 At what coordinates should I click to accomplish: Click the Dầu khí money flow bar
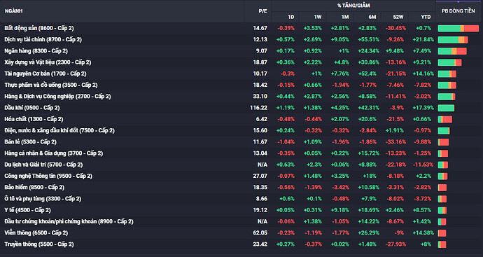pos(447,108)
